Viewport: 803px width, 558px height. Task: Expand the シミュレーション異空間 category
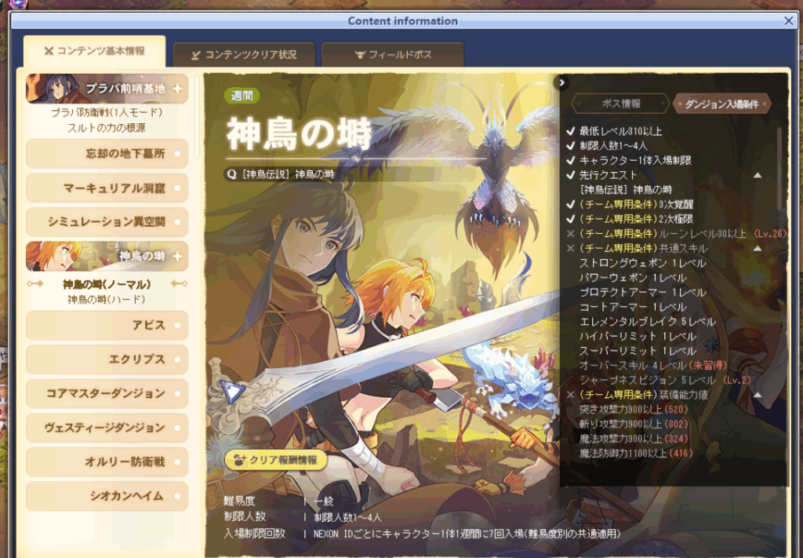point(107,222)
